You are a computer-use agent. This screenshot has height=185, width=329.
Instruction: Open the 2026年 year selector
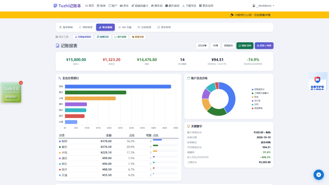point(202,45)
